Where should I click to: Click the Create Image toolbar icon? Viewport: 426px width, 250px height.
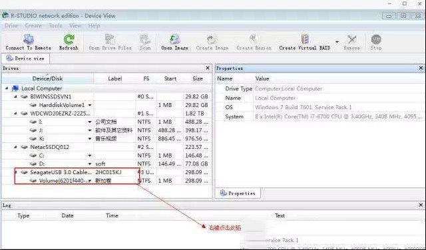click(212, 40)
